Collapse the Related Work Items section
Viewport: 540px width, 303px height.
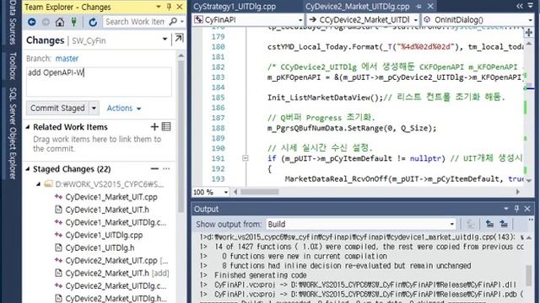(28, 127)
